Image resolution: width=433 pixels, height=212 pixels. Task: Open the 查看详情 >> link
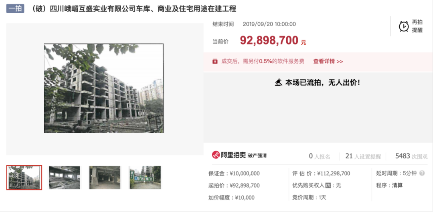click(x=328, y=62)
